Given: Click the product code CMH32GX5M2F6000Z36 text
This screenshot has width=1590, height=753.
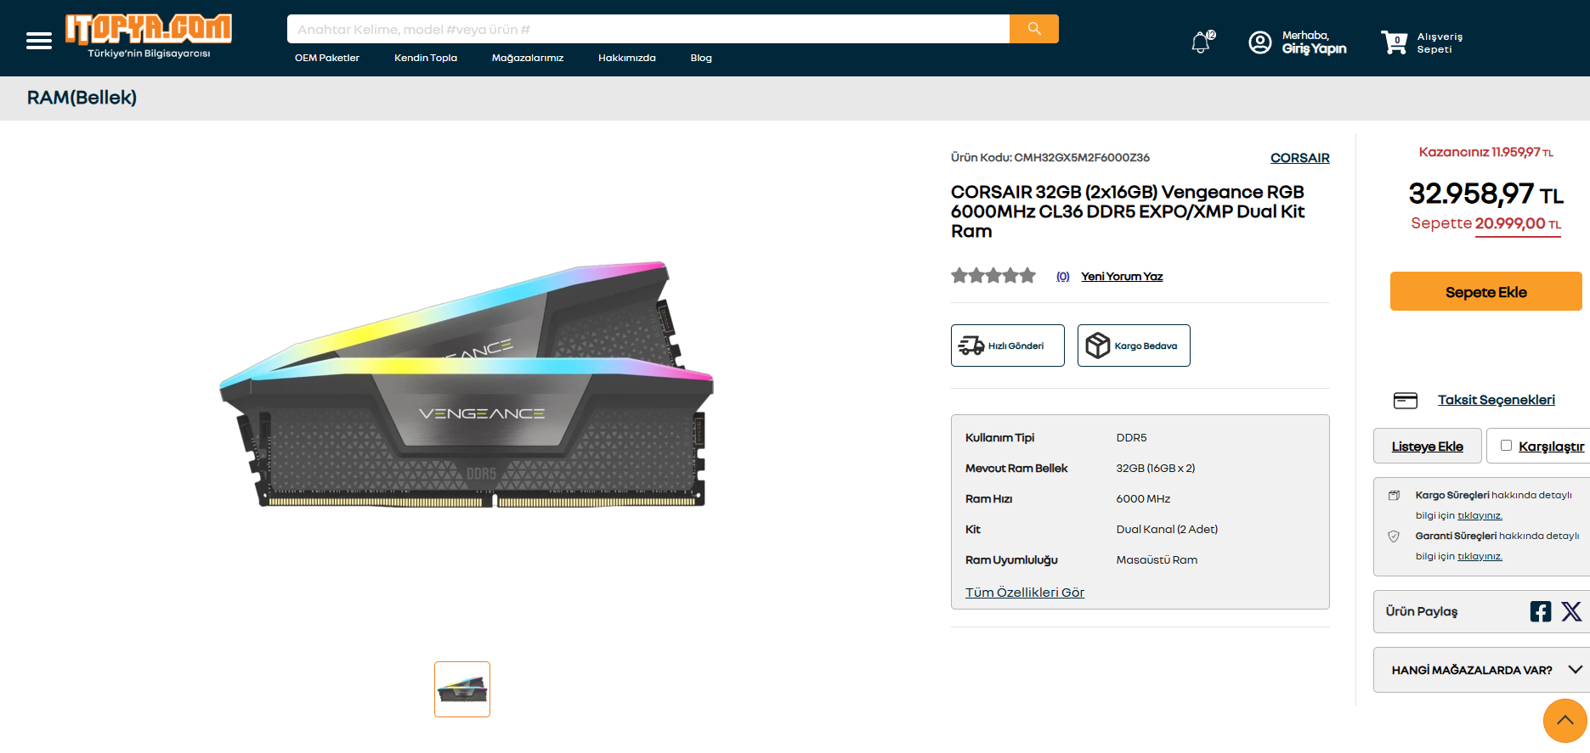Looking at the screenshot, I should coord(1082,157).
